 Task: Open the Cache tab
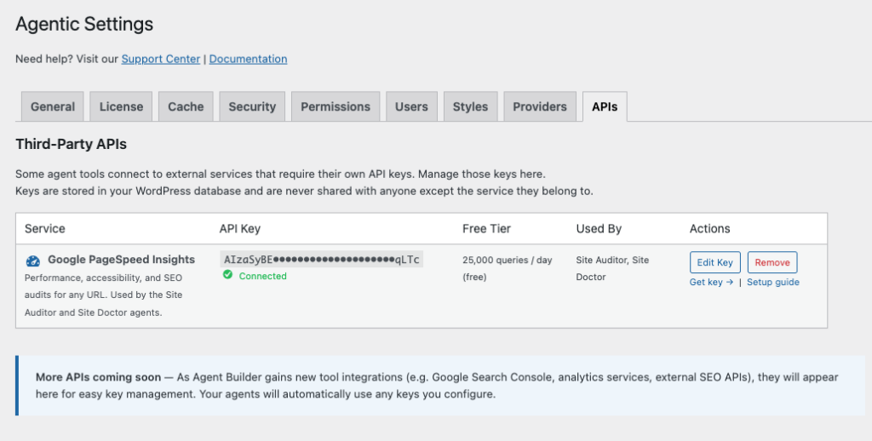click(186, 106)
